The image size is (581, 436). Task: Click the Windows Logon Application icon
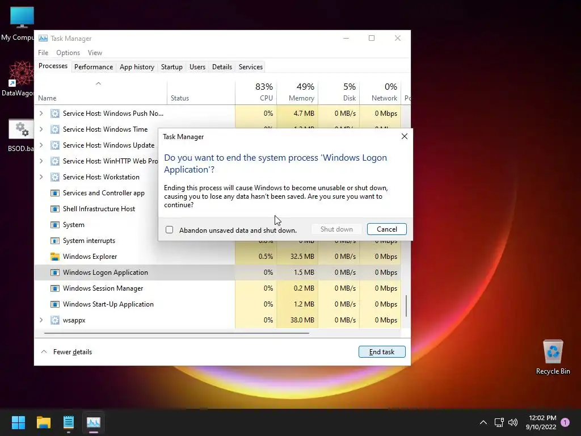(x=55, y=272)
